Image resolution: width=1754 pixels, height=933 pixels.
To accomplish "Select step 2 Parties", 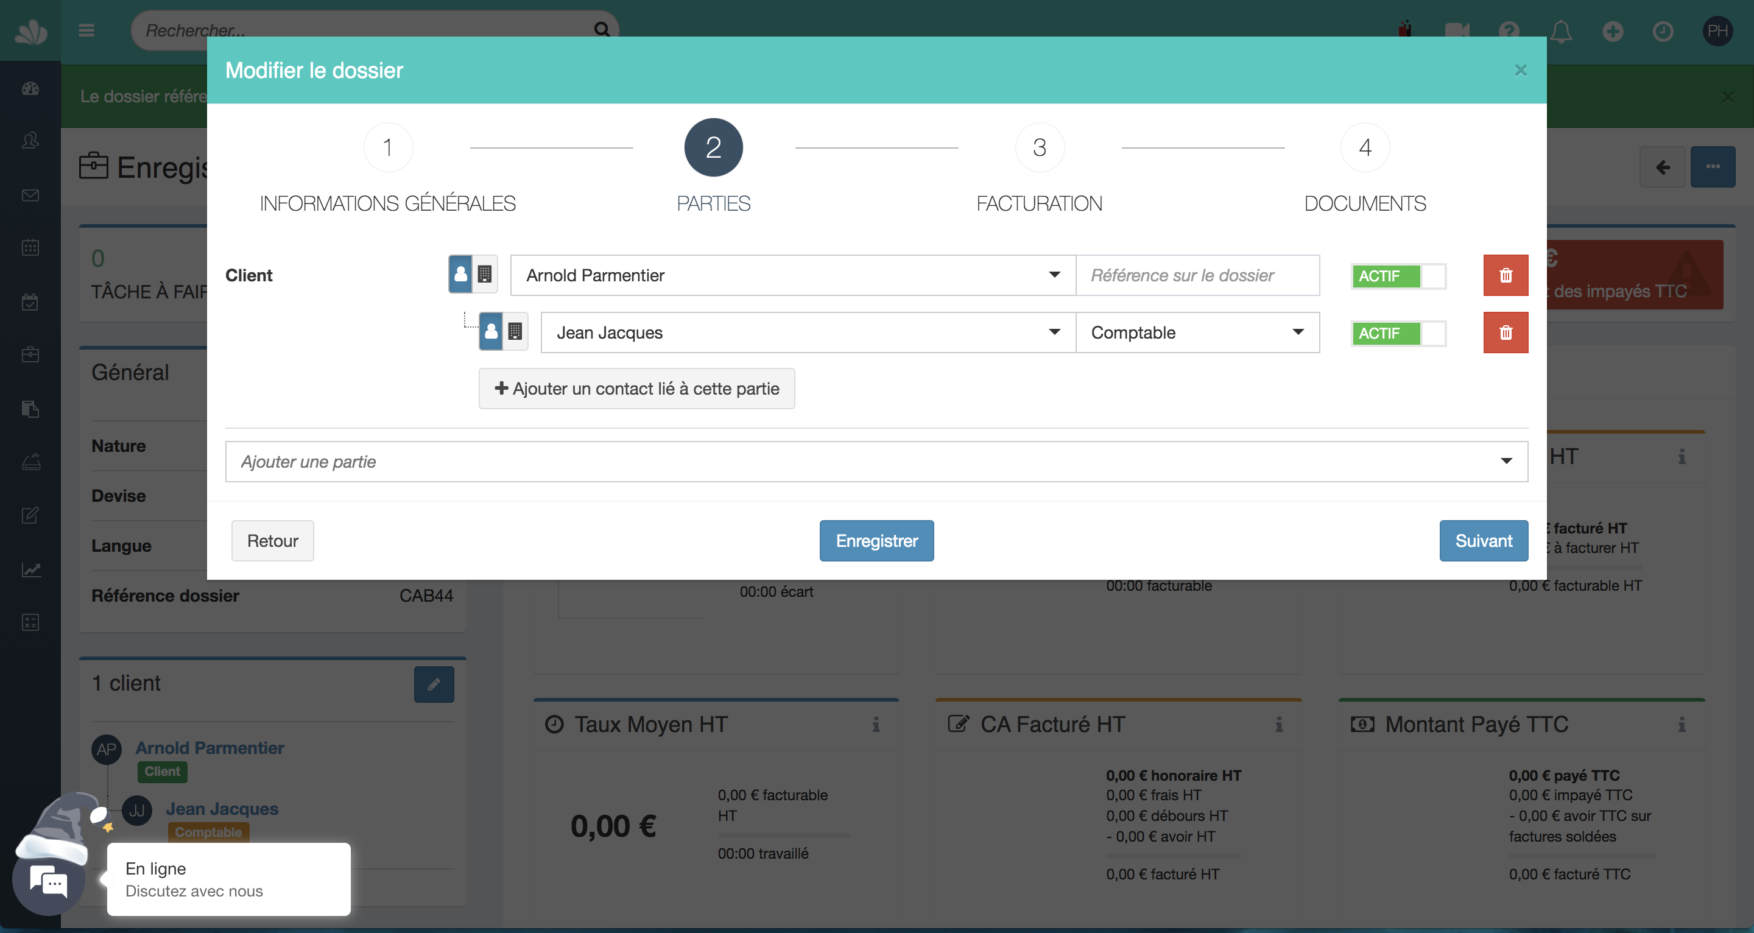I will pyautogui.click(x=714, y=147).
